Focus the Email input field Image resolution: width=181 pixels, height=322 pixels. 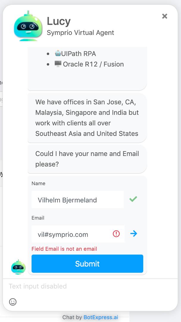tap(73, 234)
